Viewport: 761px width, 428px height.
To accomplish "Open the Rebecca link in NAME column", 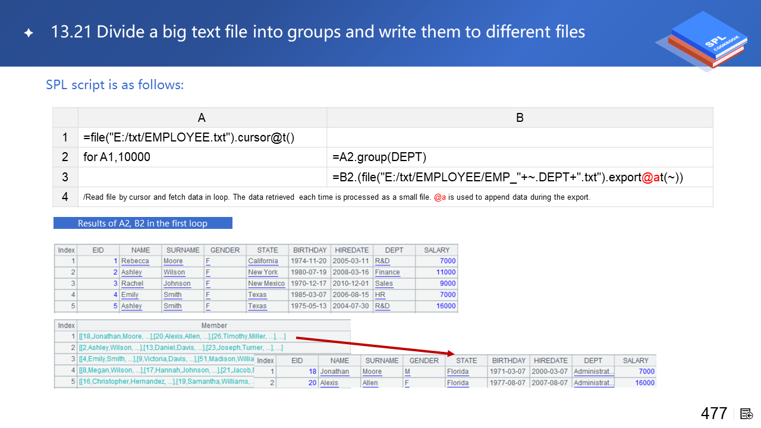I will coord(135,261).
